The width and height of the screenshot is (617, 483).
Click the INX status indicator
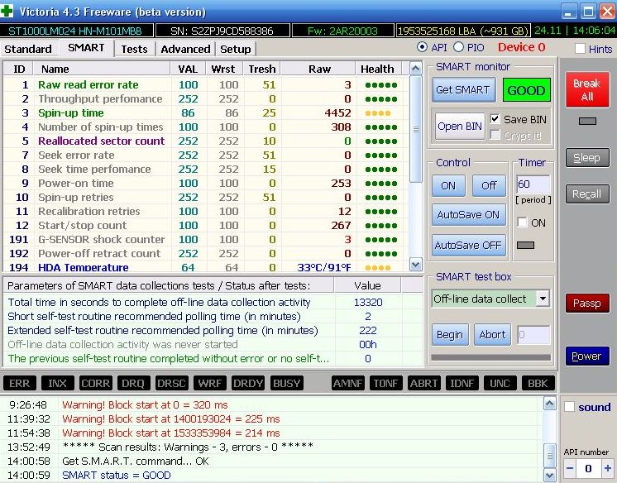coord(57,383)
